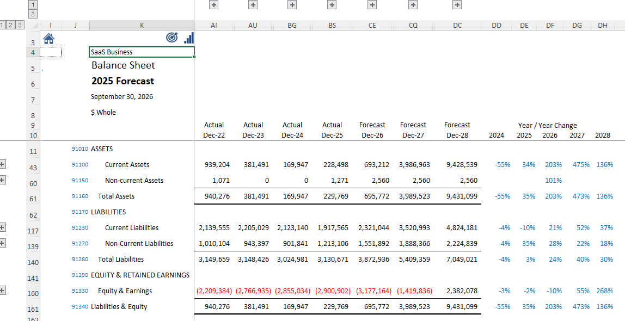
Task: Expand column group above column CE
Action: tap(372, 5)
